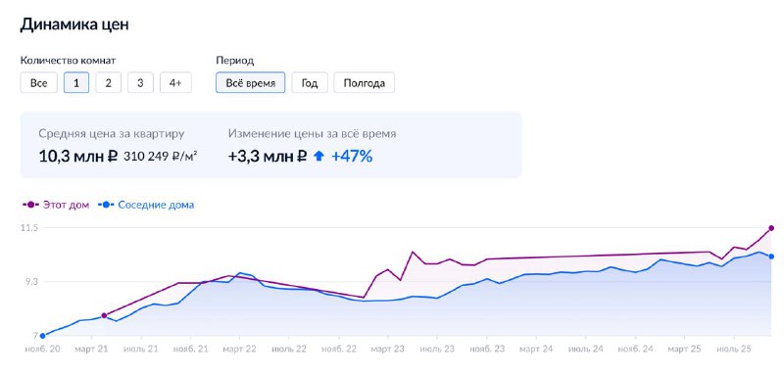
Task: Click the blue endpoint dot of neighboring houses
Action: click(x=771, y=257)
